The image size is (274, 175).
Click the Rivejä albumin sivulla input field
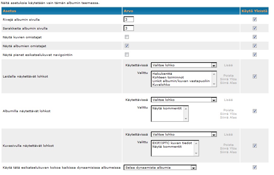pyautogui.click(x=129, y=19)
